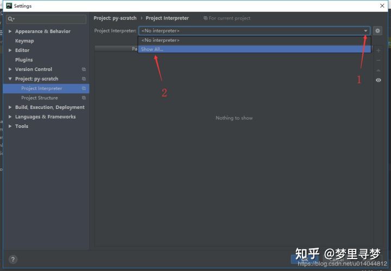Click the project-level icon beside Project Structure
Screen dimensions: 391x271
point(84,98)
